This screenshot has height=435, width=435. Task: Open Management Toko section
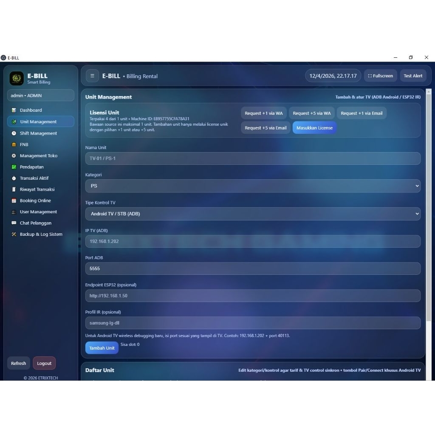[x=40, y=155]
